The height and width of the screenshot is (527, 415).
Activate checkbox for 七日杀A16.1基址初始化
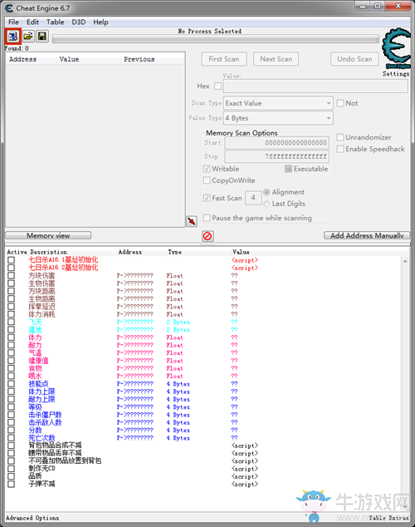pos(12,260)
